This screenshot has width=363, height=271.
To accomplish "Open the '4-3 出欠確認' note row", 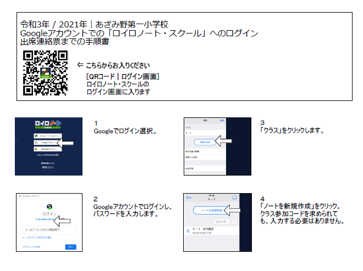I will (x=211, y=231).
